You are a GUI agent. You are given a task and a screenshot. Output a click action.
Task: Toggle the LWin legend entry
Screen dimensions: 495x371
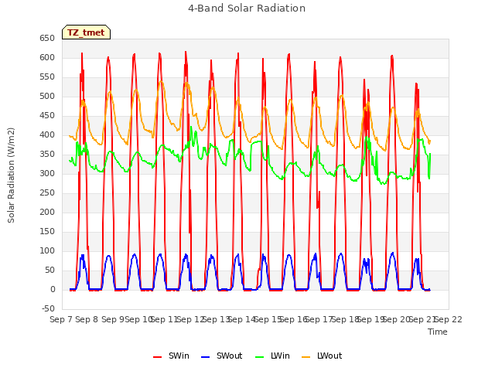tap(272, 356)
